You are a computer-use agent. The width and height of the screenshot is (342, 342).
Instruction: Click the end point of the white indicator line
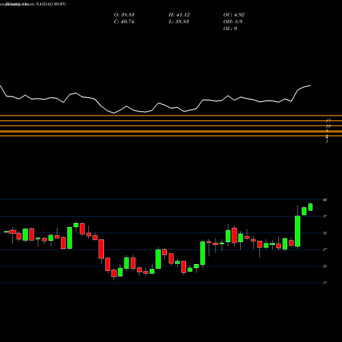click(x=311, y=85)
